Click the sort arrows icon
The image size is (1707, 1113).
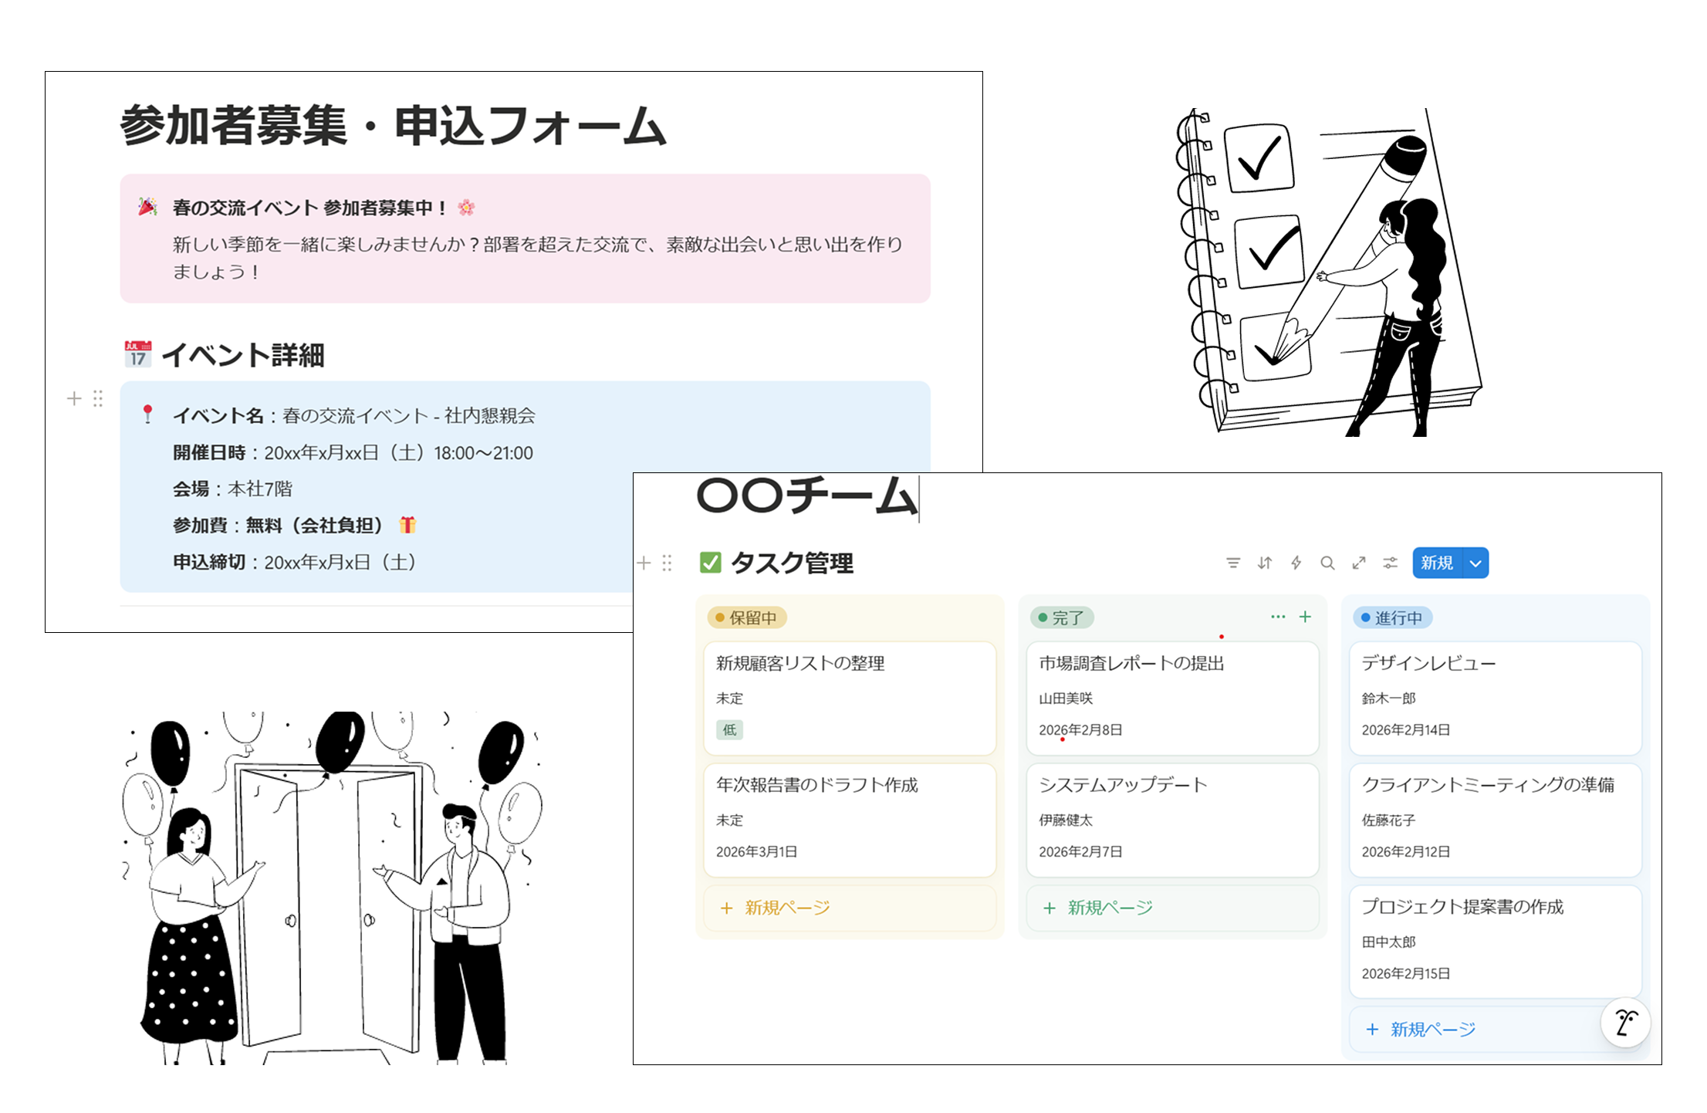click(x=1264, y=563)
